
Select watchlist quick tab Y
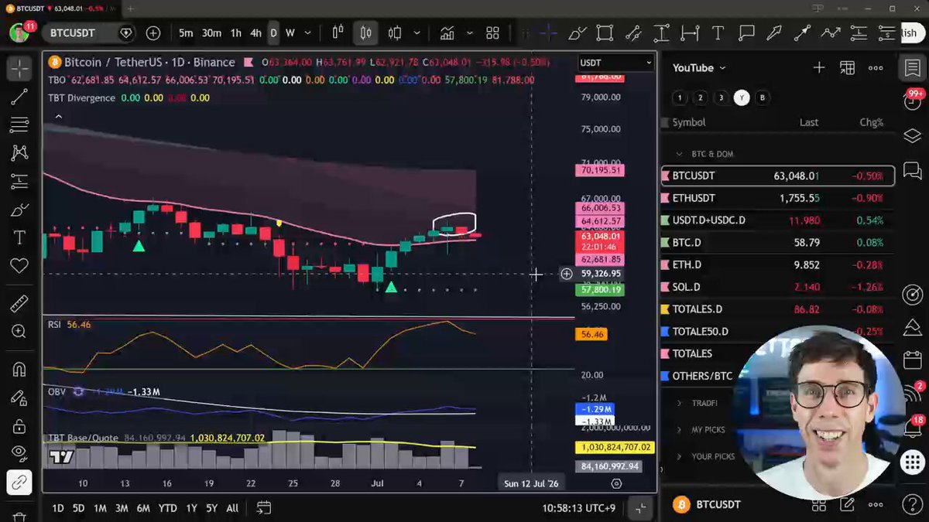pyautogui.click(x=742, y=97)
